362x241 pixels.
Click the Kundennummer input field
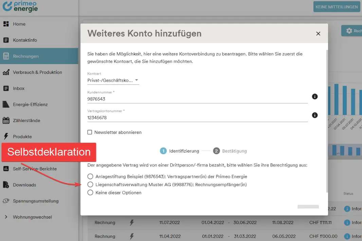tap(197, 99)
